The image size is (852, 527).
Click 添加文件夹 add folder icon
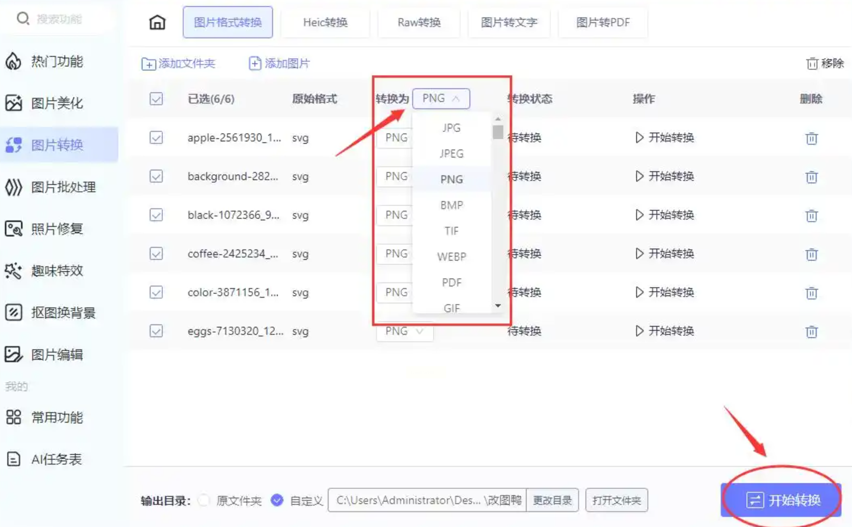click(x=148, y=64)
